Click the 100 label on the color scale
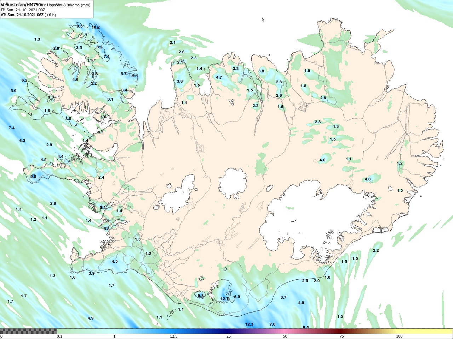This screenshot has width=453, height=339. pyautogui.click(x=399, y=336)
